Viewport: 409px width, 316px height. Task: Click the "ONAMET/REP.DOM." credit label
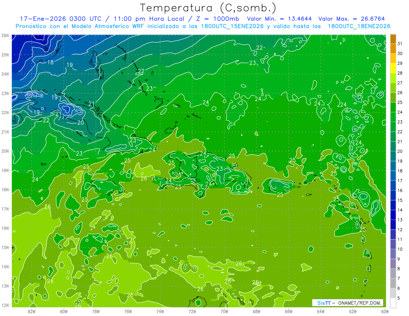(x=360, y=303)
